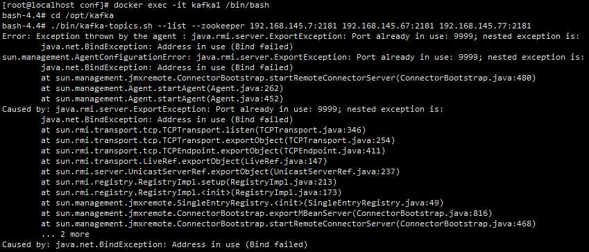Click the Agent.java:452 stack frame
This screenshot has width=589, height=252.
(x=162, y=99)
